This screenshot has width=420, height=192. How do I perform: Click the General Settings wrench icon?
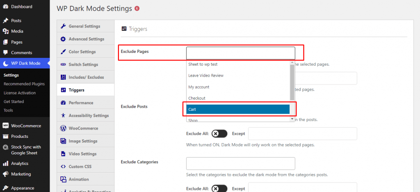click(x=63, y=26)
